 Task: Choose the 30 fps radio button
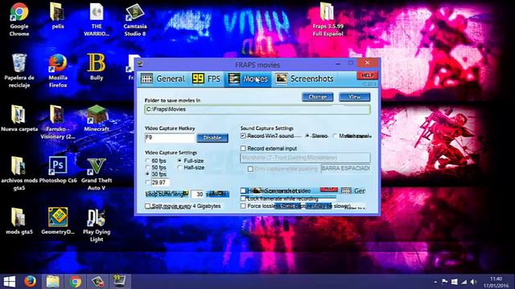pyautogui.click(x=148, y=174)
